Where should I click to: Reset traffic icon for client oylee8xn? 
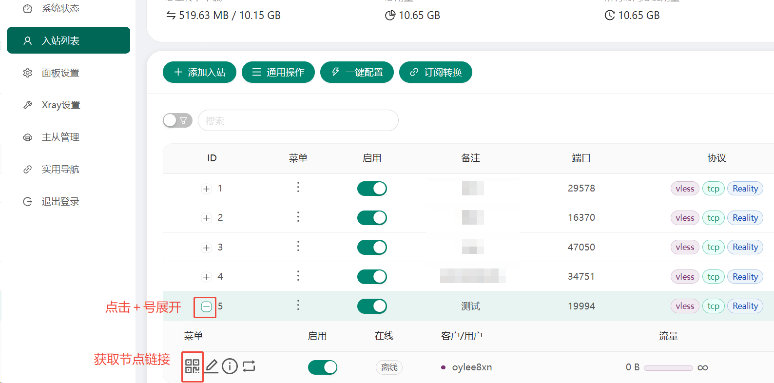249,366
